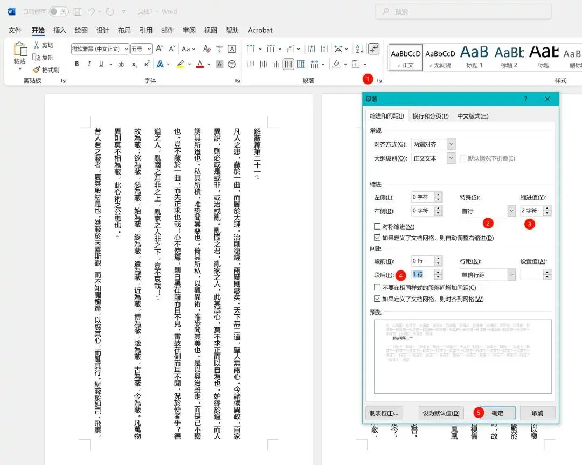Select the Format Painter (格式刷) brush
582x465 pixels.
click(37, 70)
